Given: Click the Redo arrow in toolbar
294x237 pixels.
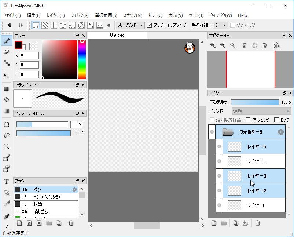Looking at the screenshot, I should pos(21,25).
